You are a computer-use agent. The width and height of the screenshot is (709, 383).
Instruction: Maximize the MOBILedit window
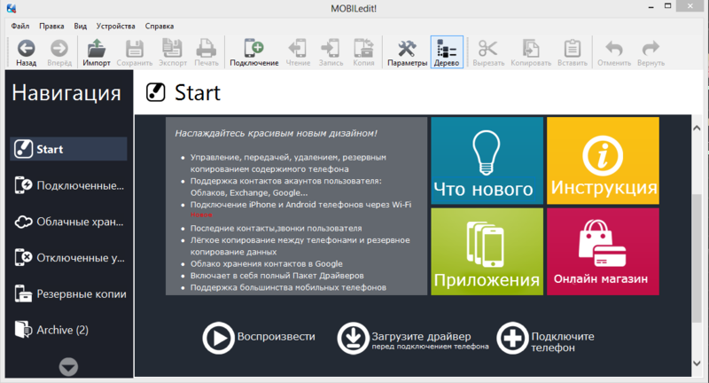pyautogui.click(x=667, y=6)
